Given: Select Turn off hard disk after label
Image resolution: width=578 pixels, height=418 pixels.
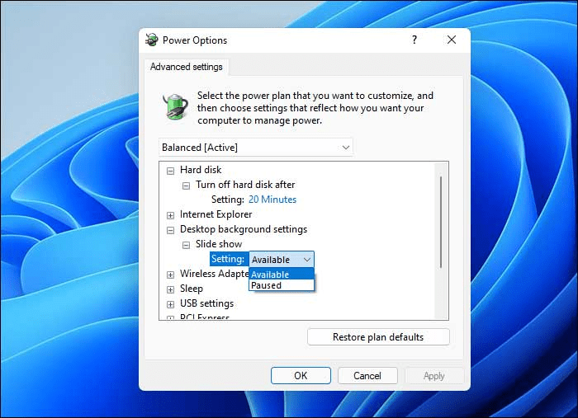Looking at the screenshot, I should [x=245, y=185].
